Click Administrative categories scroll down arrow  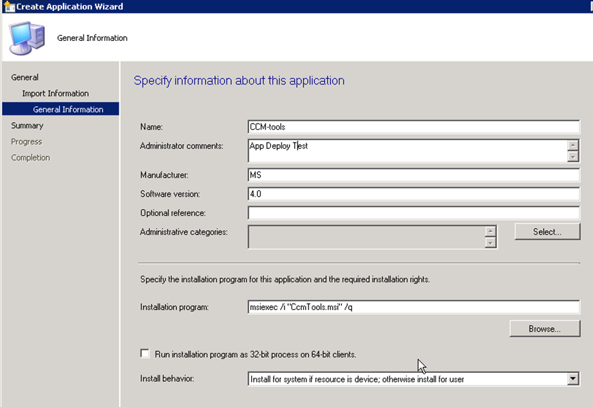tap(490, 242)
